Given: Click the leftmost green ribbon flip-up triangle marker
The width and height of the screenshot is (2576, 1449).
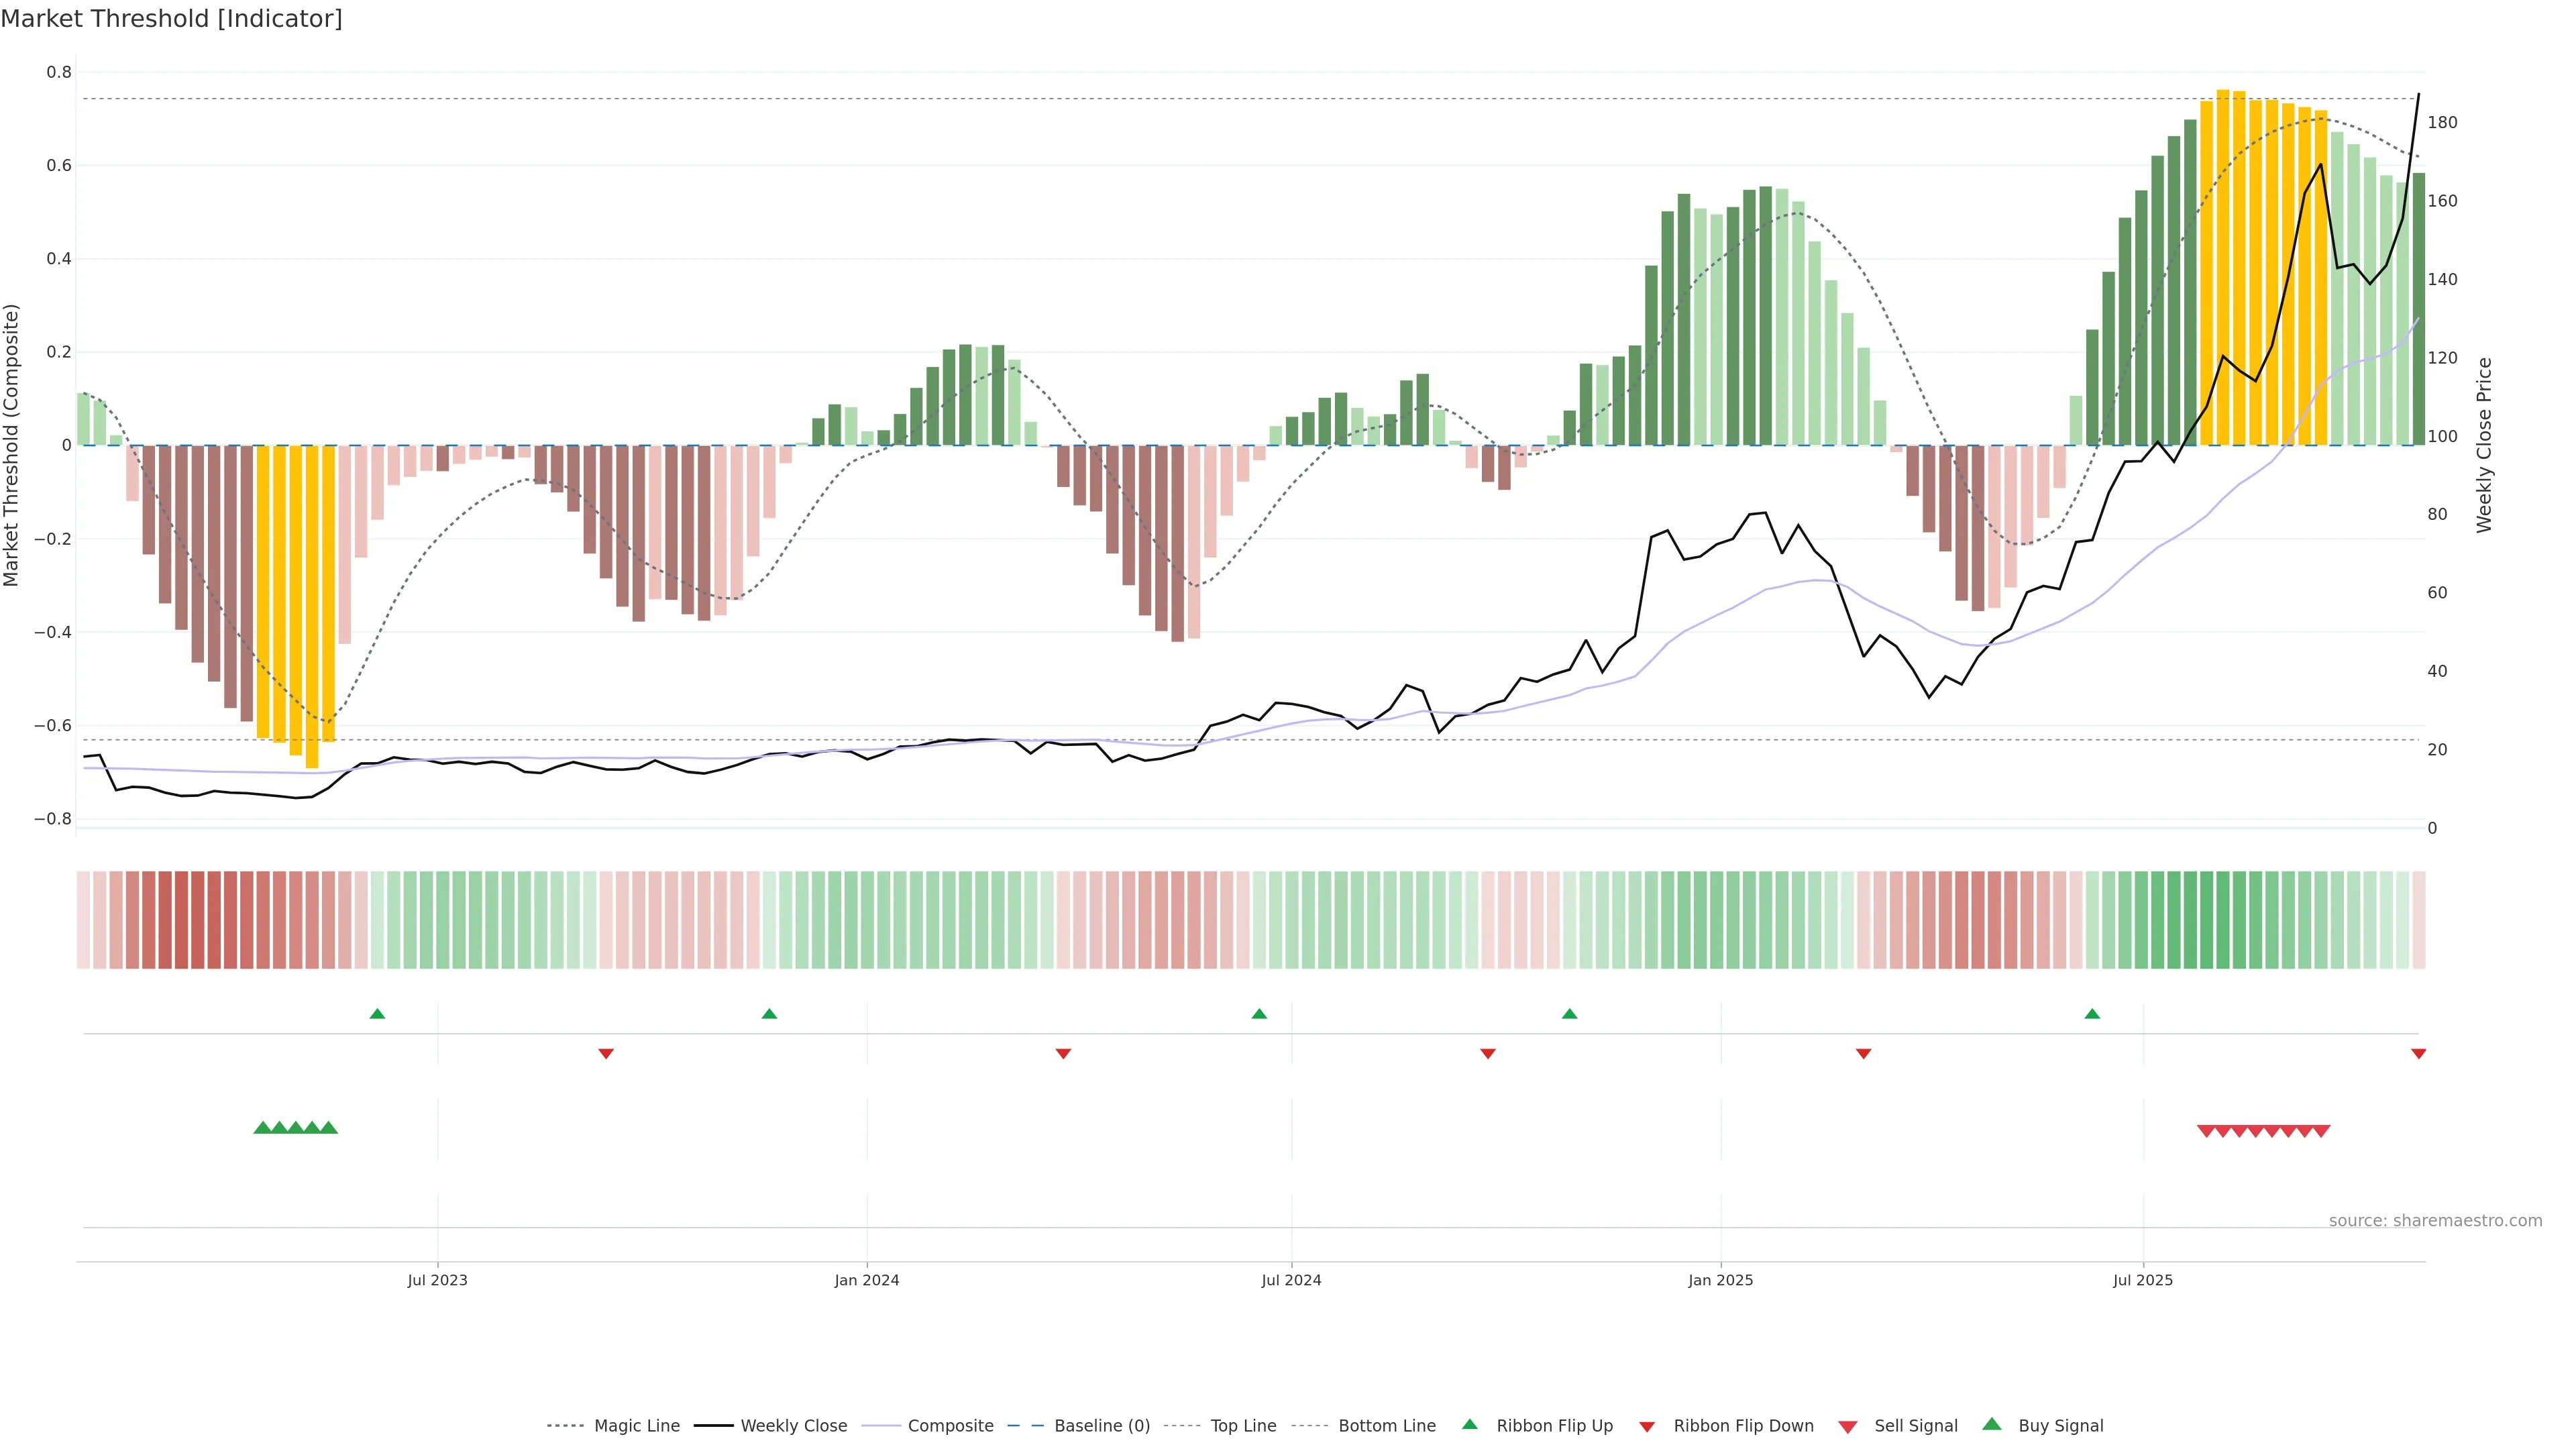Looking at the screenshot, I should coord(377,1014).
